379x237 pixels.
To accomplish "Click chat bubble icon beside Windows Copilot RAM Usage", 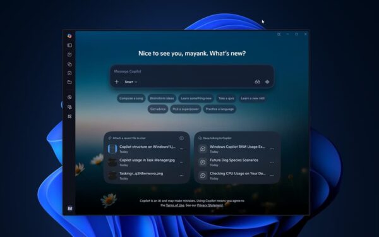I will (x=203, y=149).
